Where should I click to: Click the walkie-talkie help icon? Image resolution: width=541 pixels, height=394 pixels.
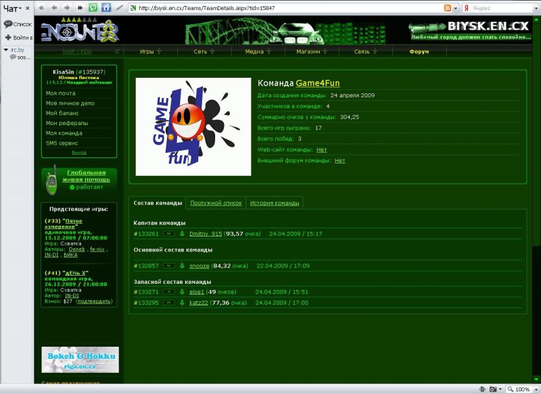[51, 180]
